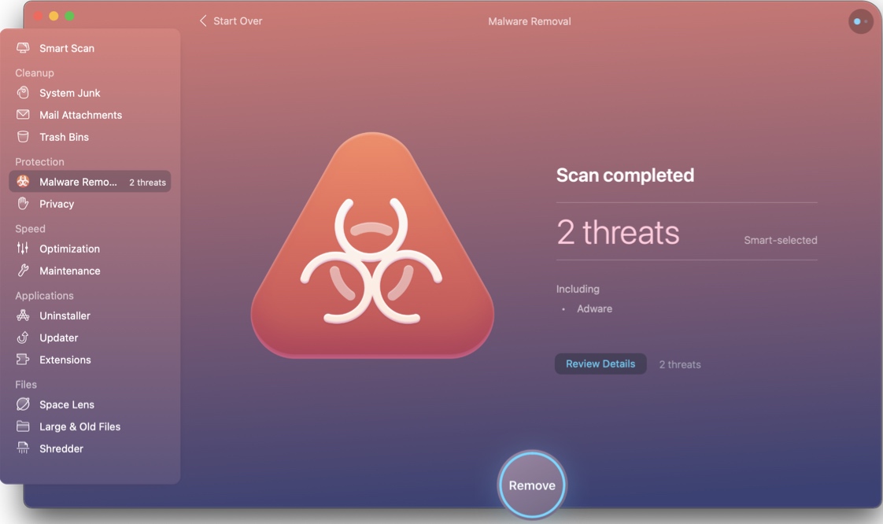Click the green zoom window button
The width and height of the screenshot is (883, 524).
coord(69,16)
